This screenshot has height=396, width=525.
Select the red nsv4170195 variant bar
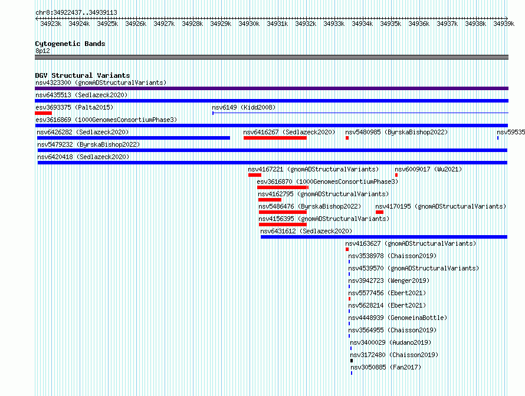pyautogui.click(x=379, y=212)
